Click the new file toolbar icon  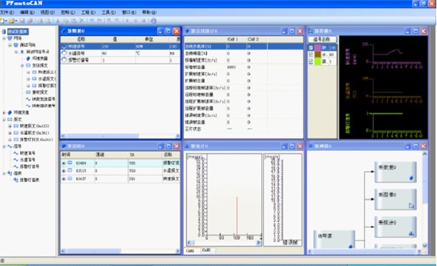(2, 21)
